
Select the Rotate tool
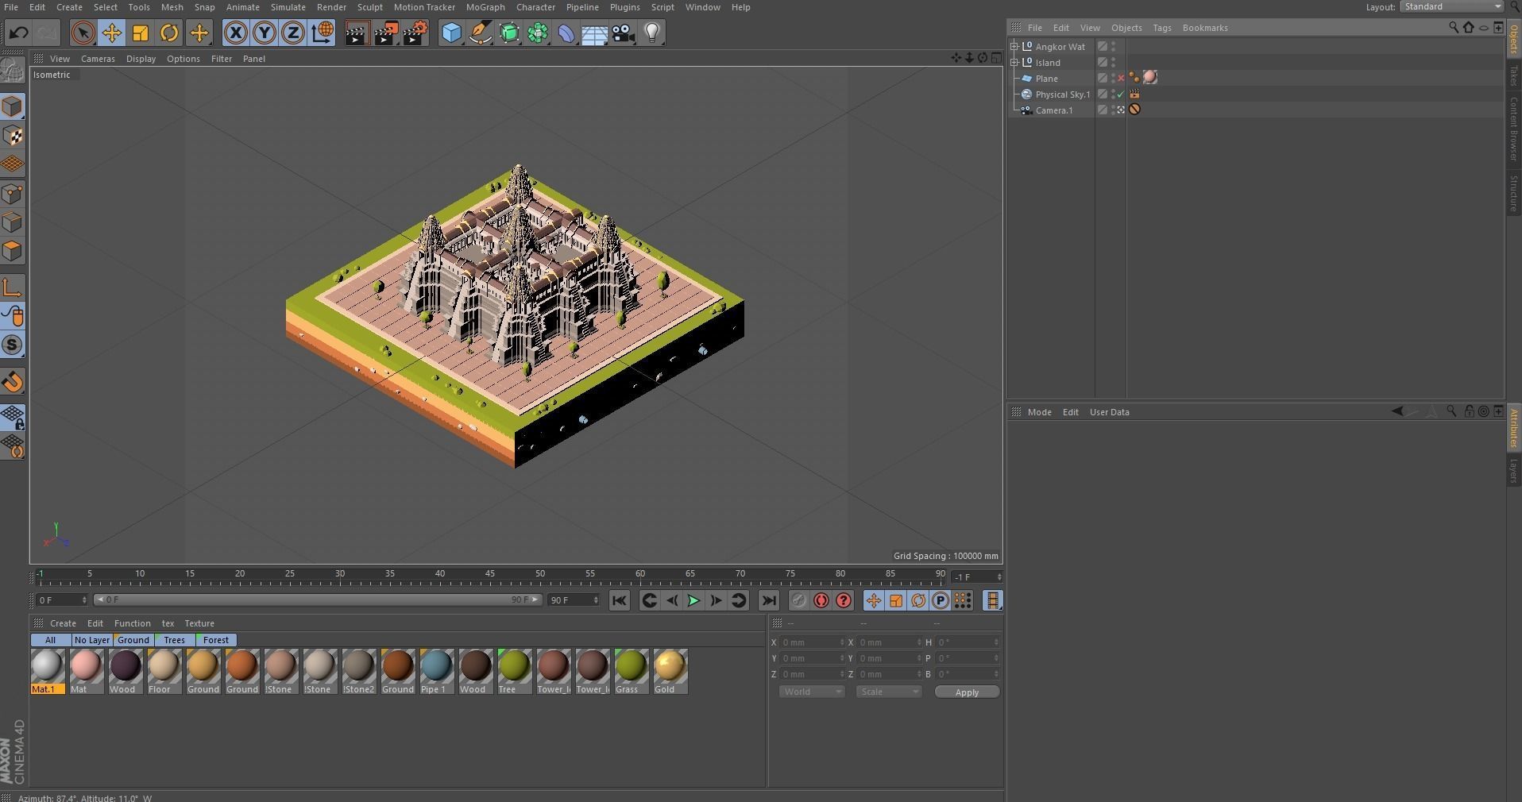click(x=169, y=33)
